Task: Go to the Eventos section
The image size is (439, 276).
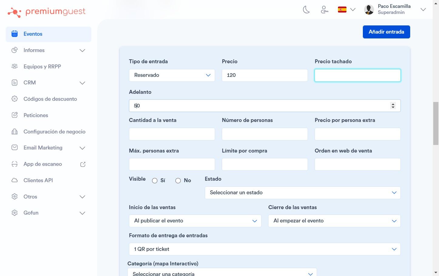Action: coord(49,34)
